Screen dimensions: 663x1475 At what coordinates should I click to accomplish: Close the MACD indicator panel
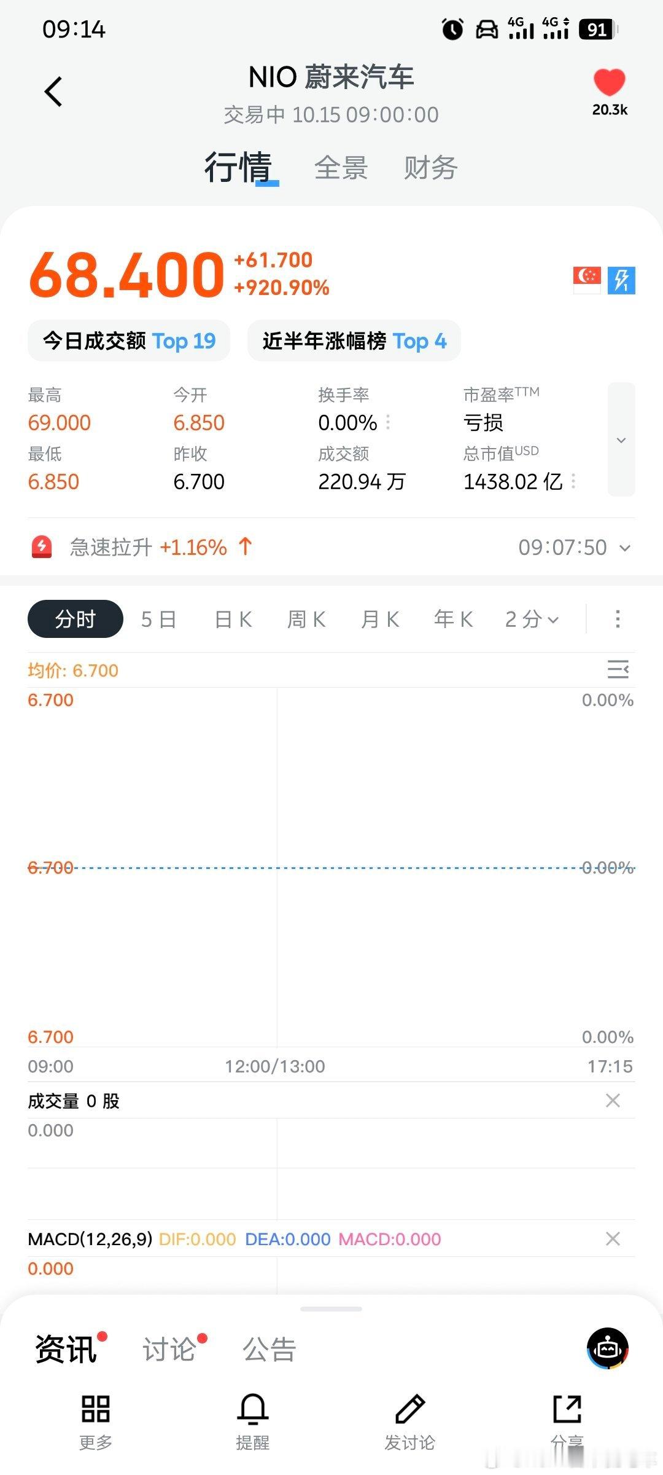[613, 1239]
